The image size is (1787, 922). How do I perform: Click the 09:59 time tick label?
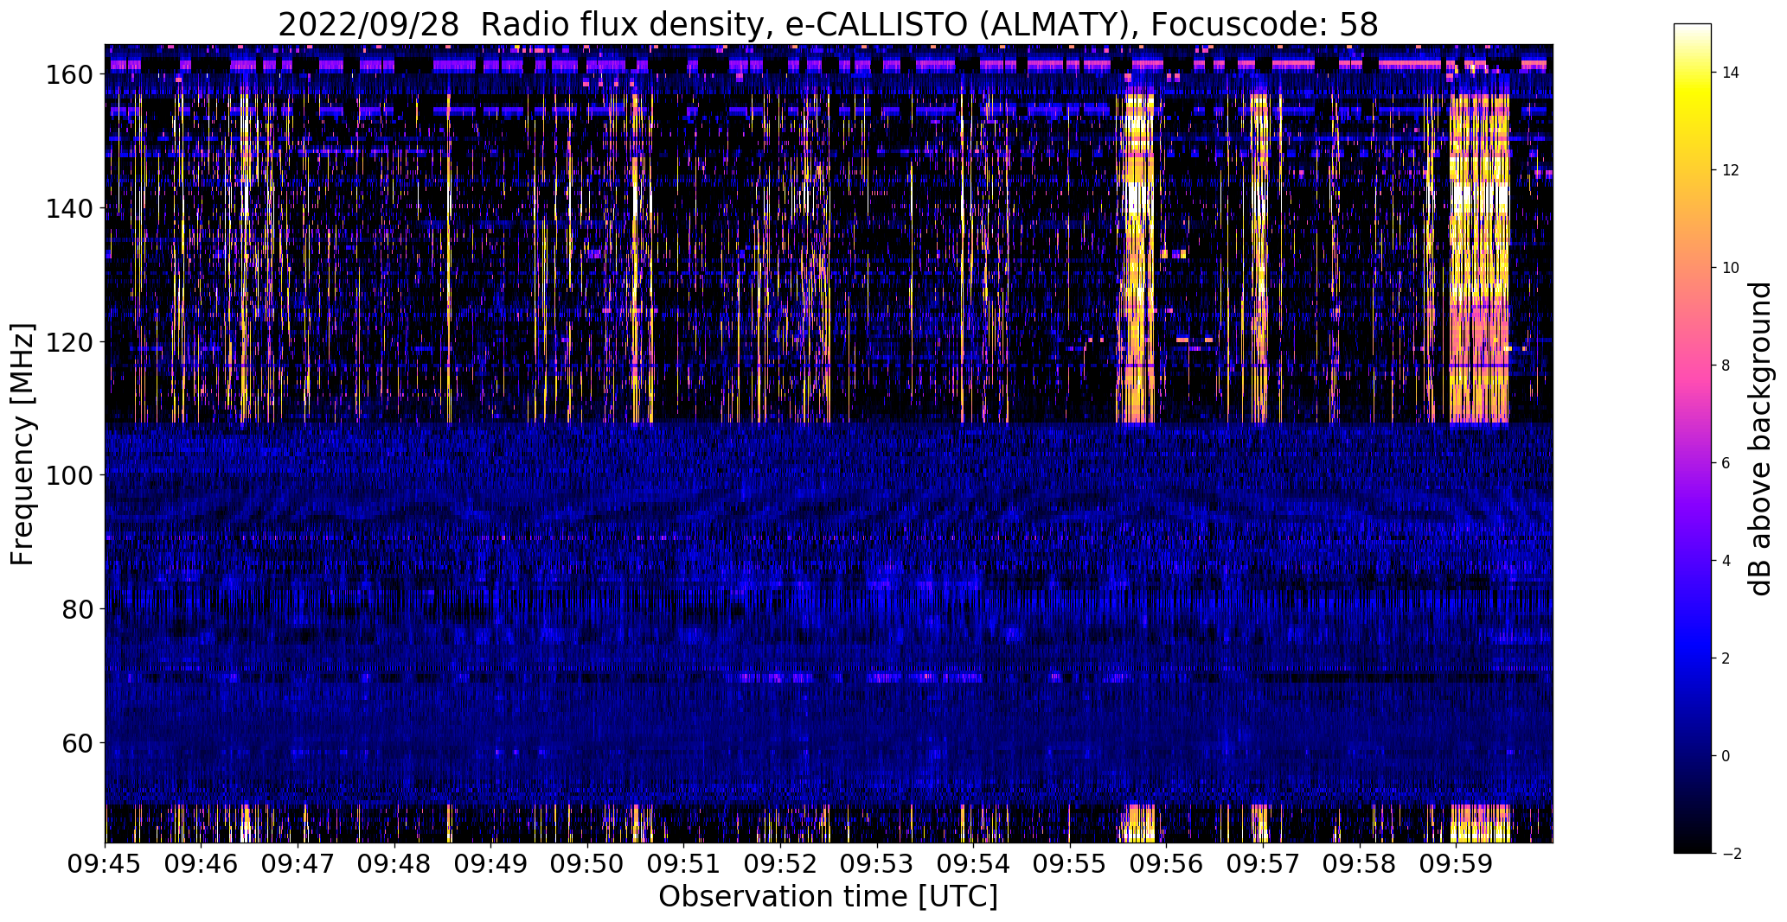[x=1457, y=864]
